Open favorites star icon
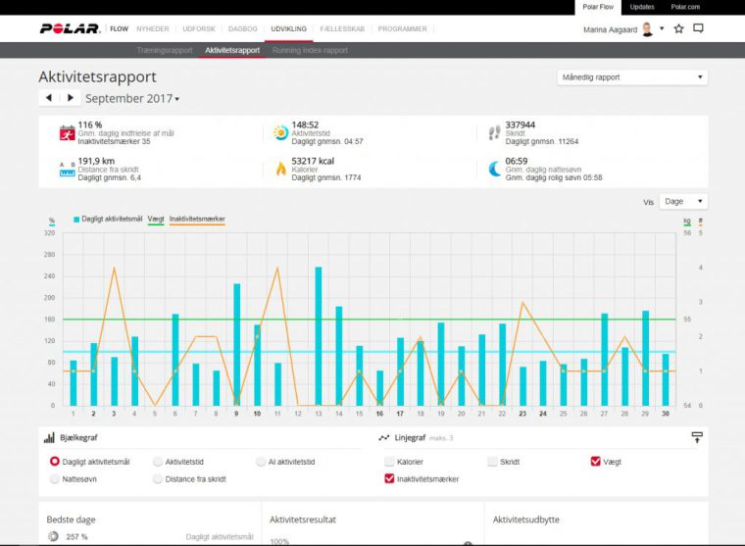 pos(679,28)
